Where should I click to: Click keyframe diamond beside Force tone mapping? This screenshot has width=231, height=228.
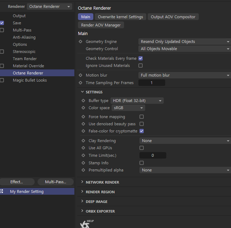[83, 117]
